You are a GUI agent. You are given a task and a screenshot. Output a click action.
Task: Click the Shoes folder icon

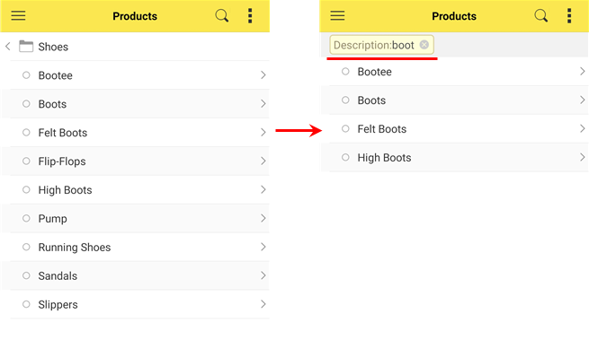[x=26, y=46]
